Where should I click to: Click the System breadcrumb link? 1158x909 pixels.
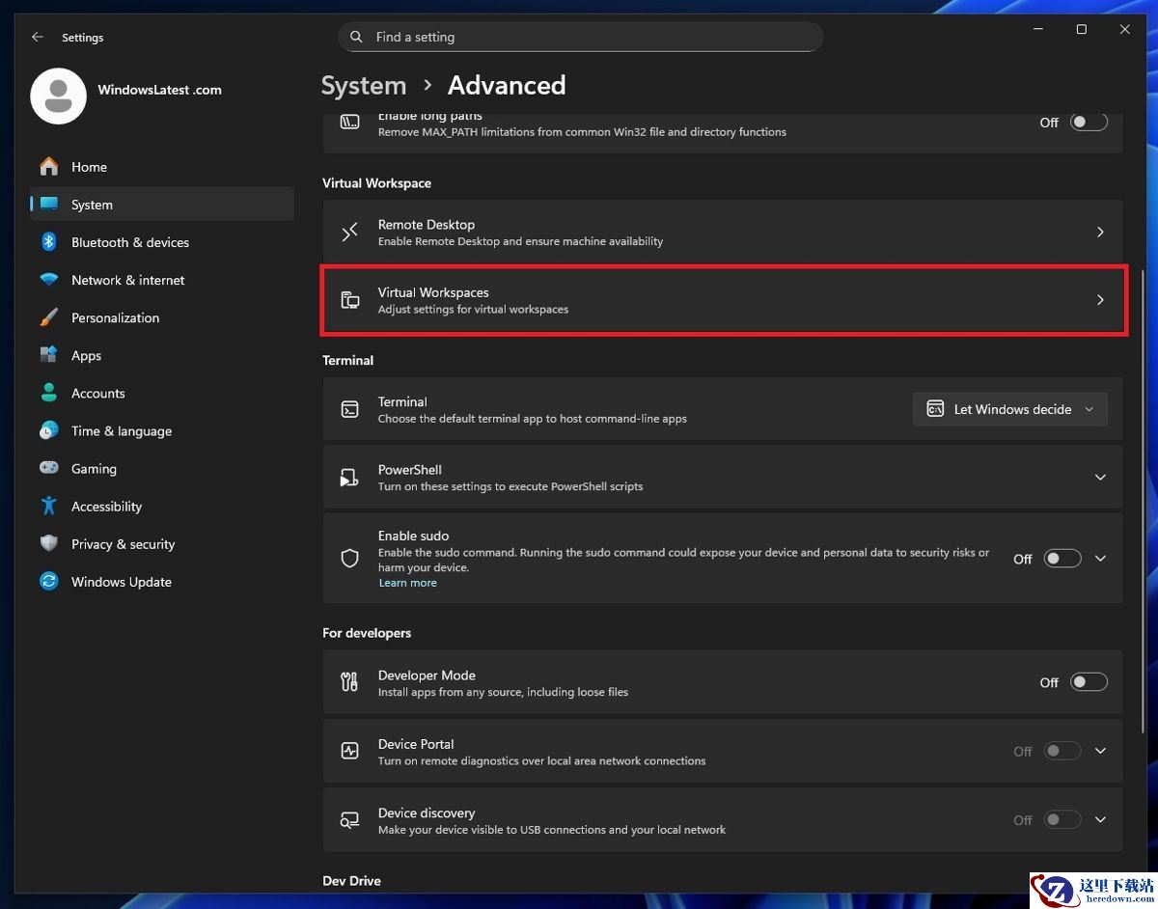point(364,85)
